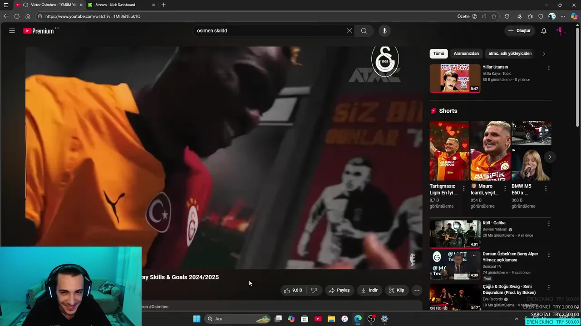581x326 pixels.
Task: Open options for Küll - Galiba
Action: tap(549, 224)
